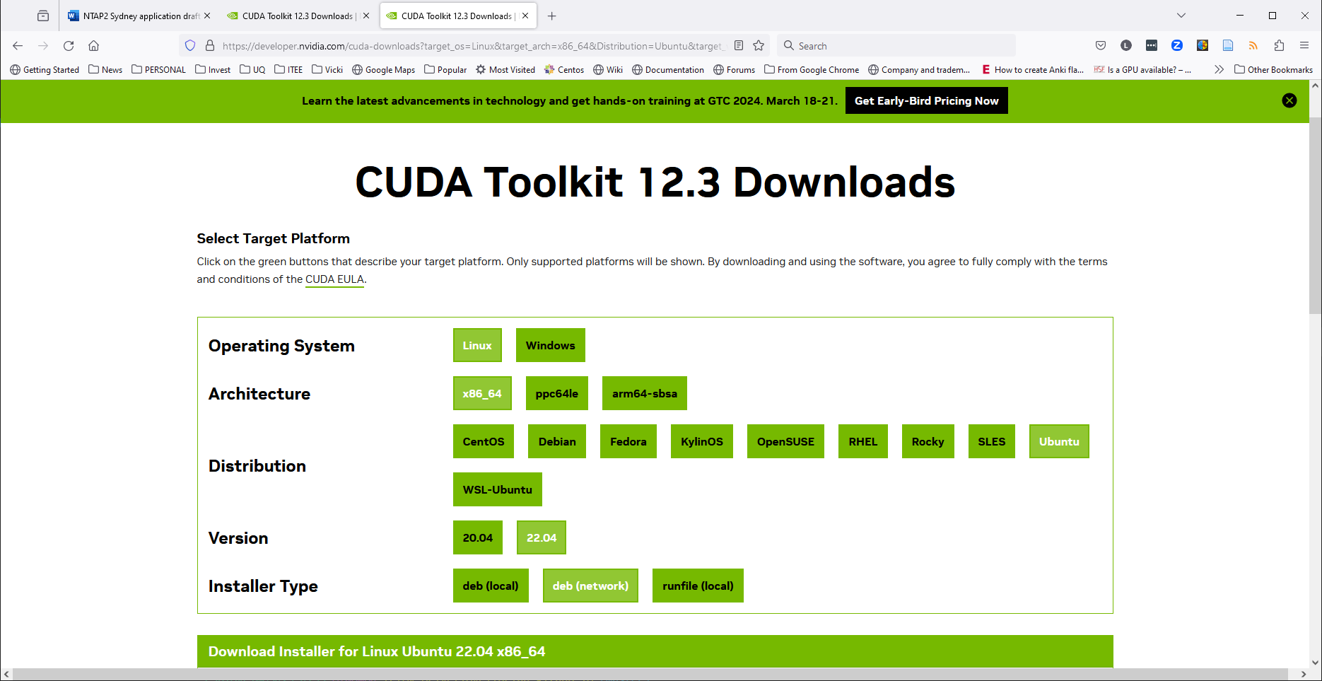Viewport: 1322px width, 681px height.
Task: Choose the Fedora distribution
Action: pos(628,441)
